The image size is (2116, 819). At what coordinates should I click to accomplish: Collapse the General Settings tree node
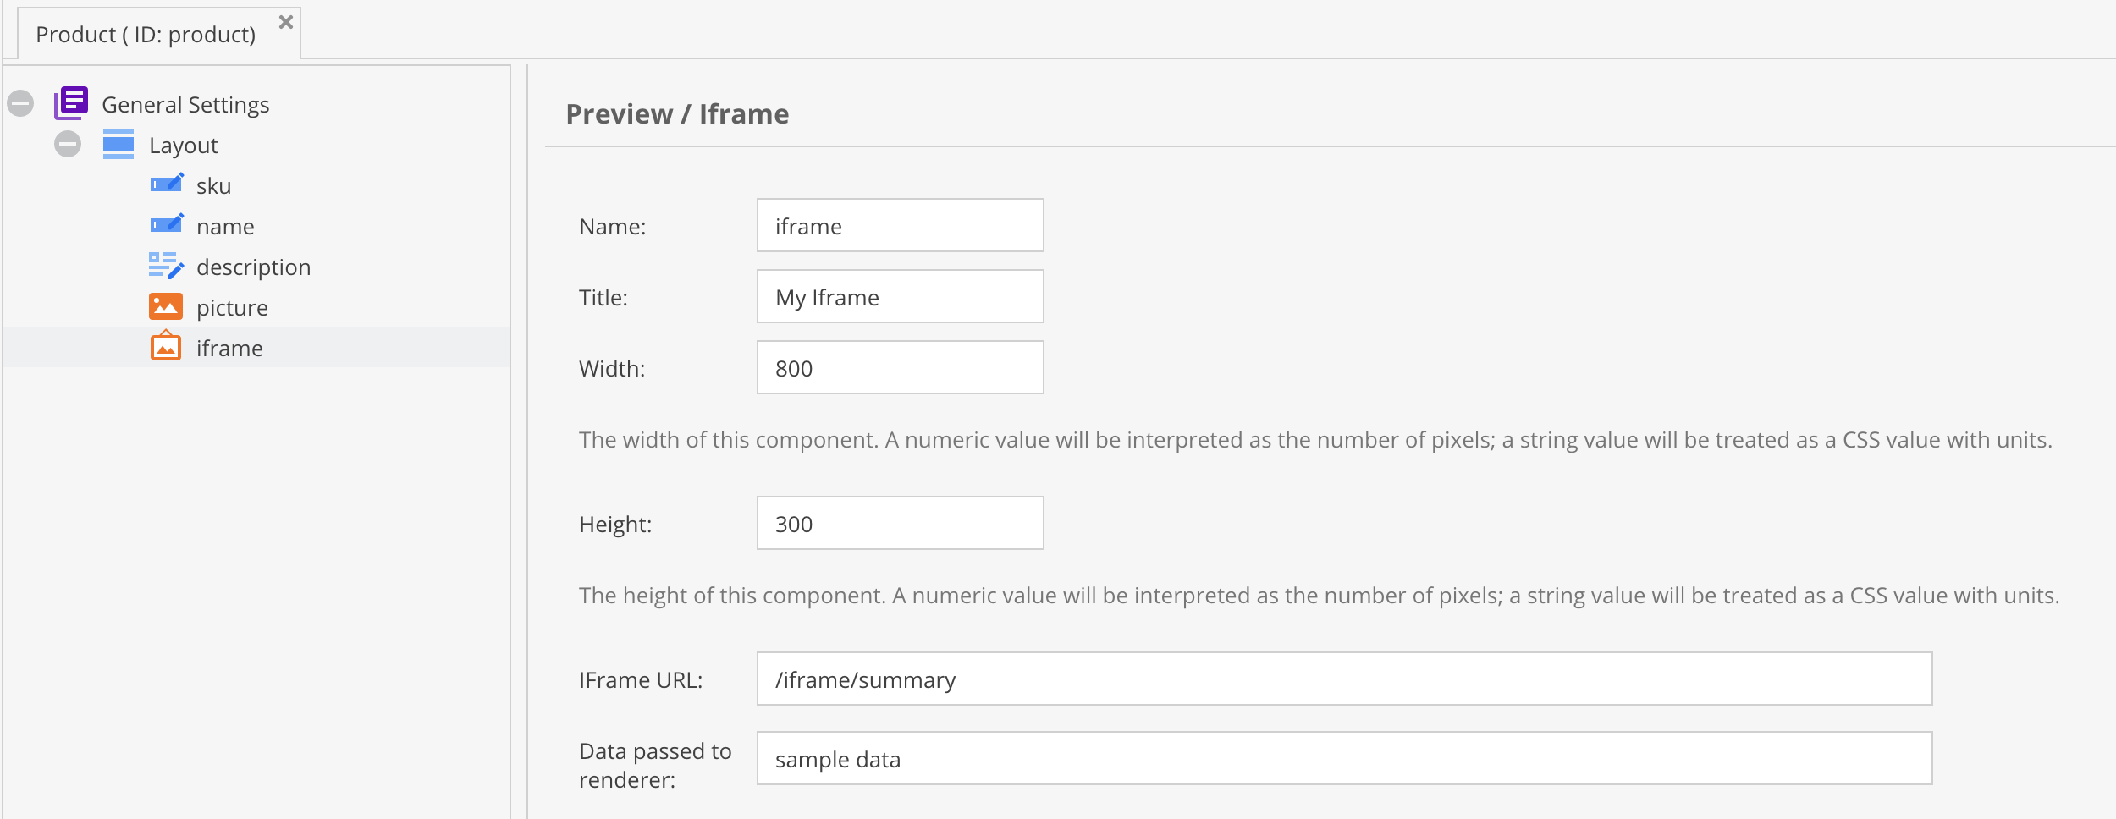coord(20,103)
